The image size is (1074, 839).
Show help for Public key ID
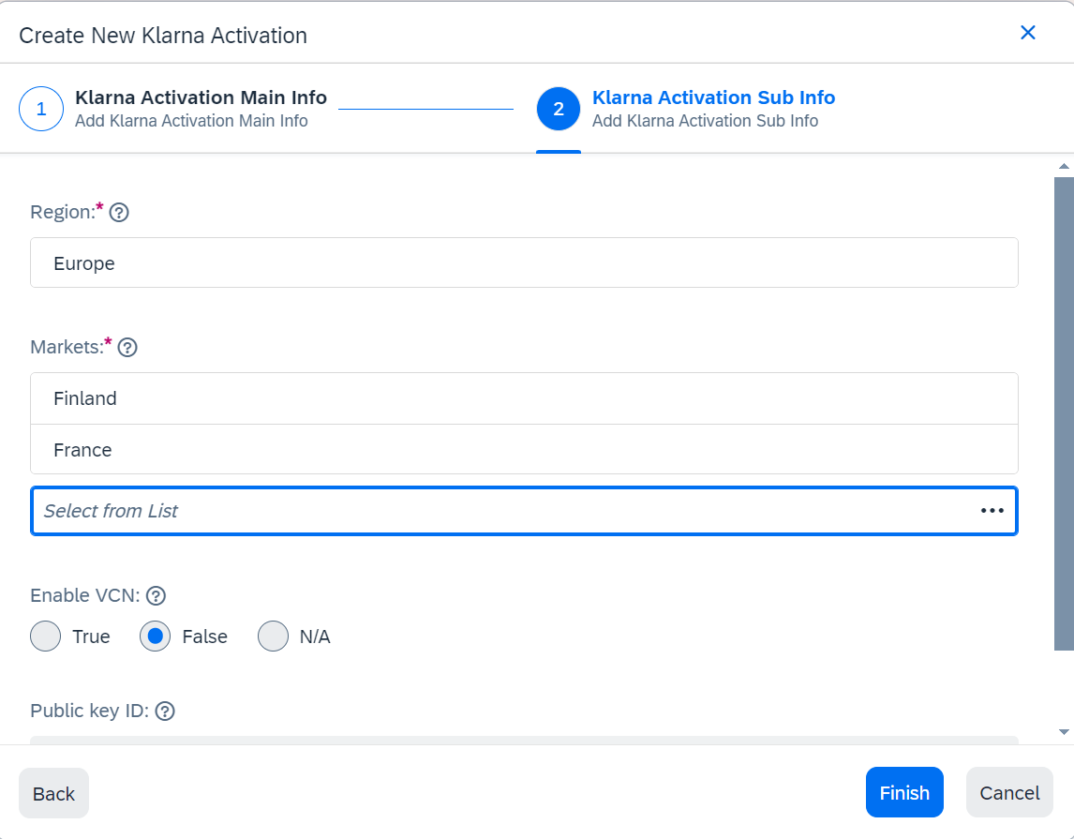[165, 711]
